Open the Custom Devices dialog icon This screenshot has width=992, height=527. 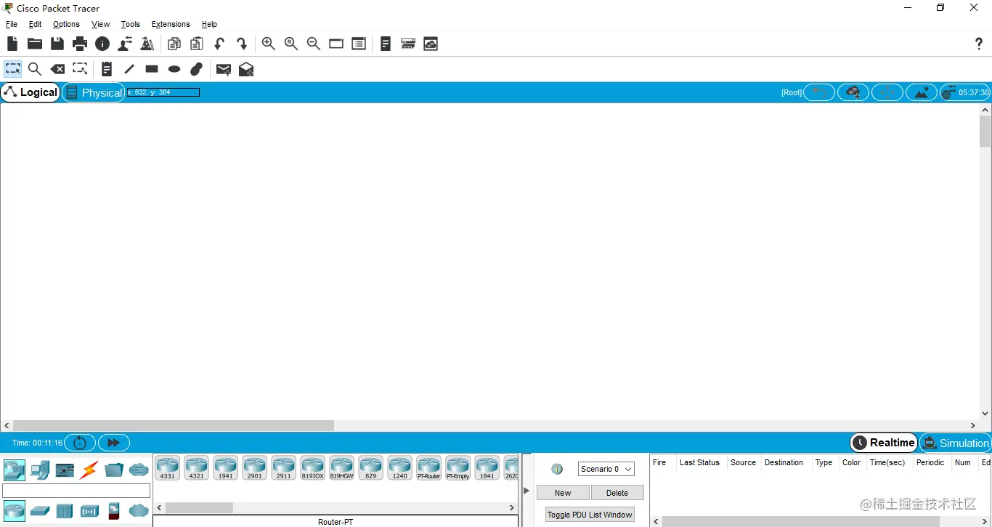click(x=359, y=44)
